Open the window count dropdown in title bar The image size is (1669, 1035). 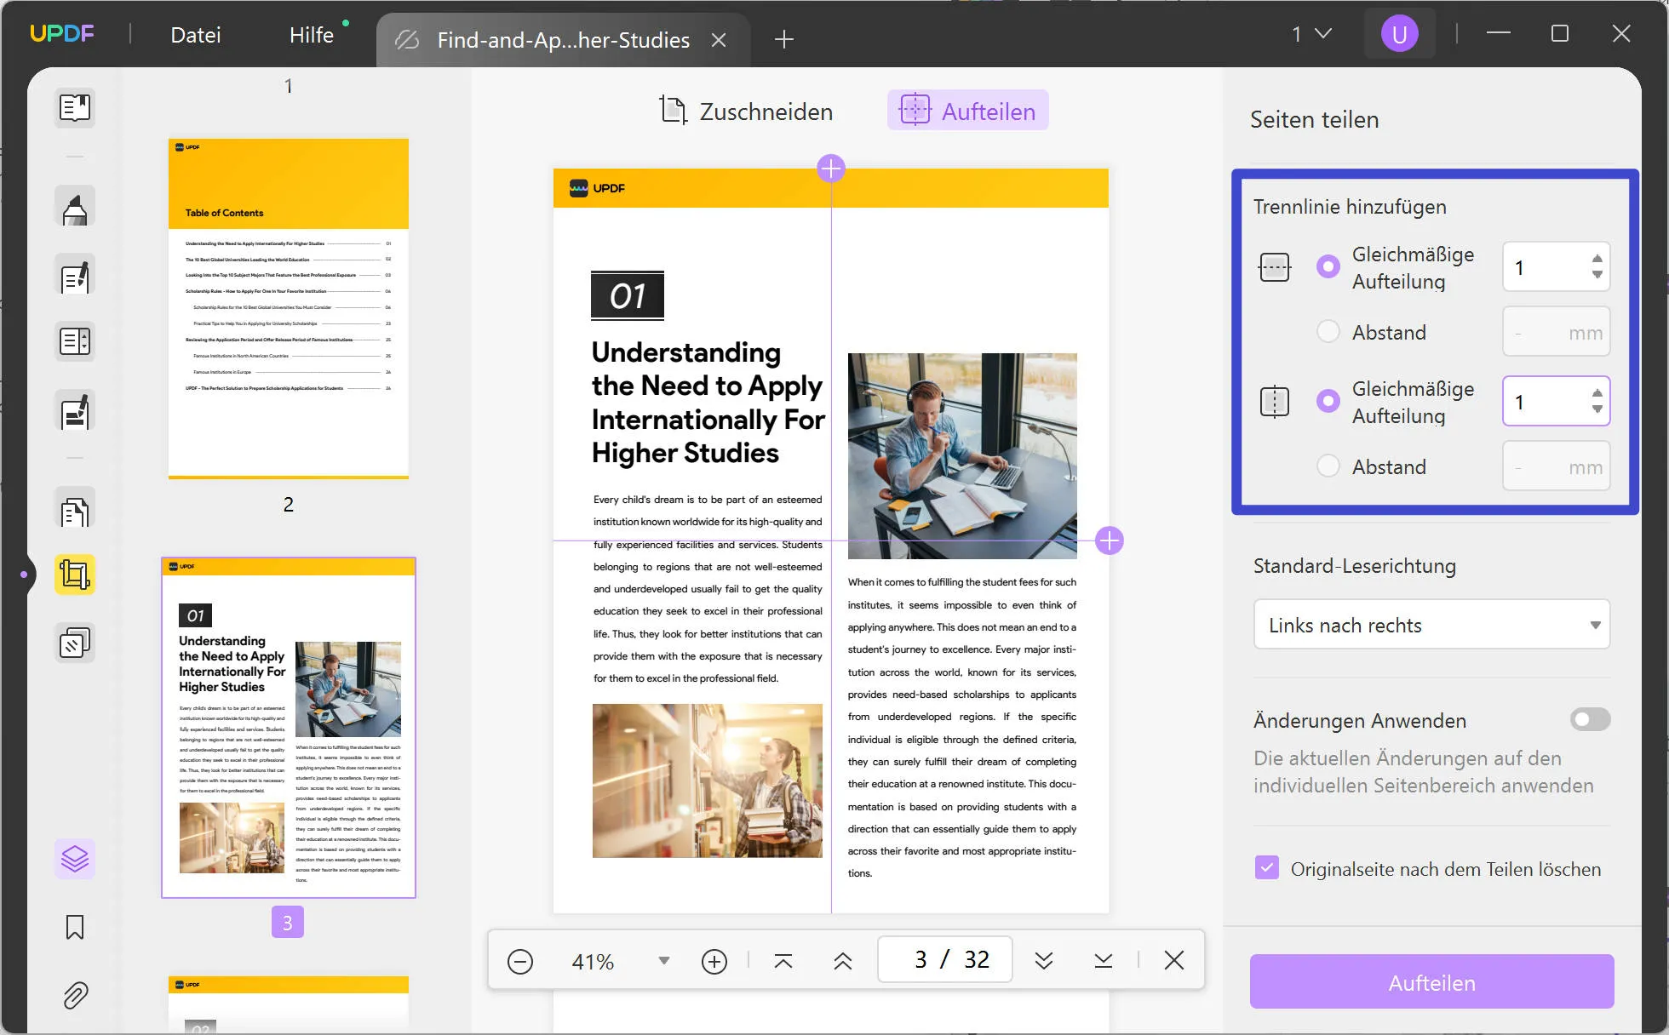click(x=1311, y=34)
